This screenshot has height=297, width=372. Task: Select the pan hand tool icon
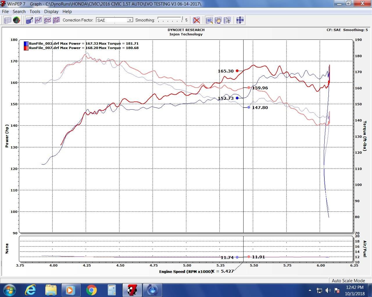(x=218, y=20)
